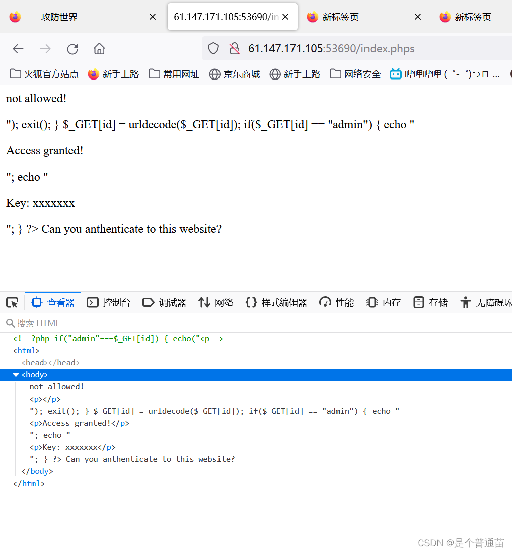Click the reload page icon
Image resolution: width=512 pixels, height=553 pixels.
72,48
